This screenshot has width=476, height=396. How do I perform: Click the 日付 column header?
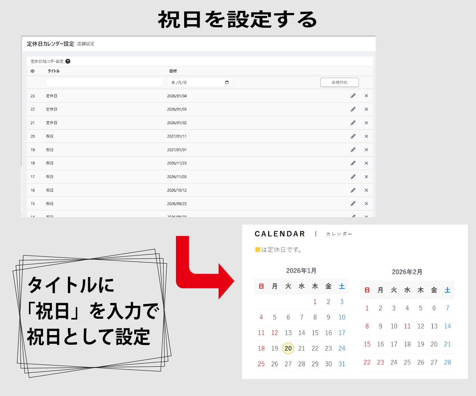173,71
